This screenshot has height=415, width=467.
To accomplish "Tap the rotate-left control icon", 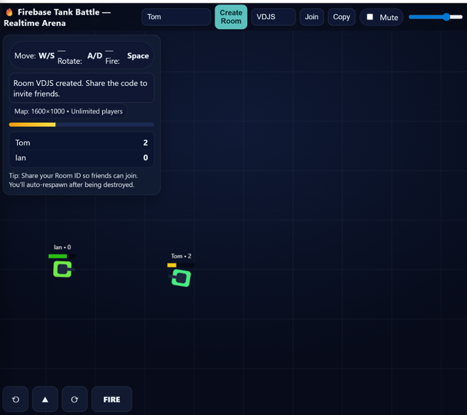I will pos(15,399).
